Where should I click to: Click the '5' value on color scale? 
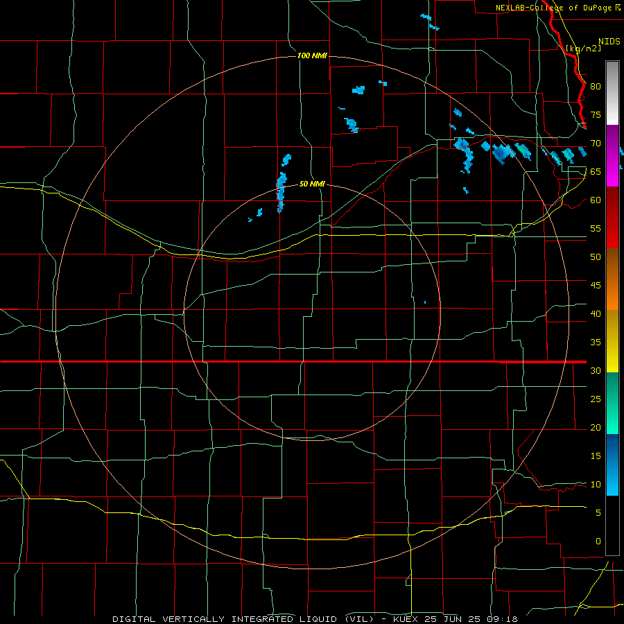coord(598,512)
